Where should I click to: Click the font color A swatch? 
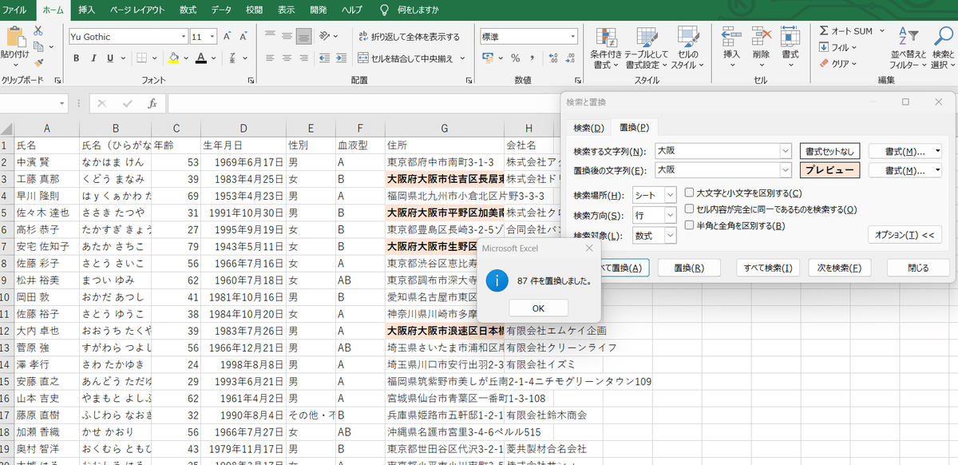point(200,58)
